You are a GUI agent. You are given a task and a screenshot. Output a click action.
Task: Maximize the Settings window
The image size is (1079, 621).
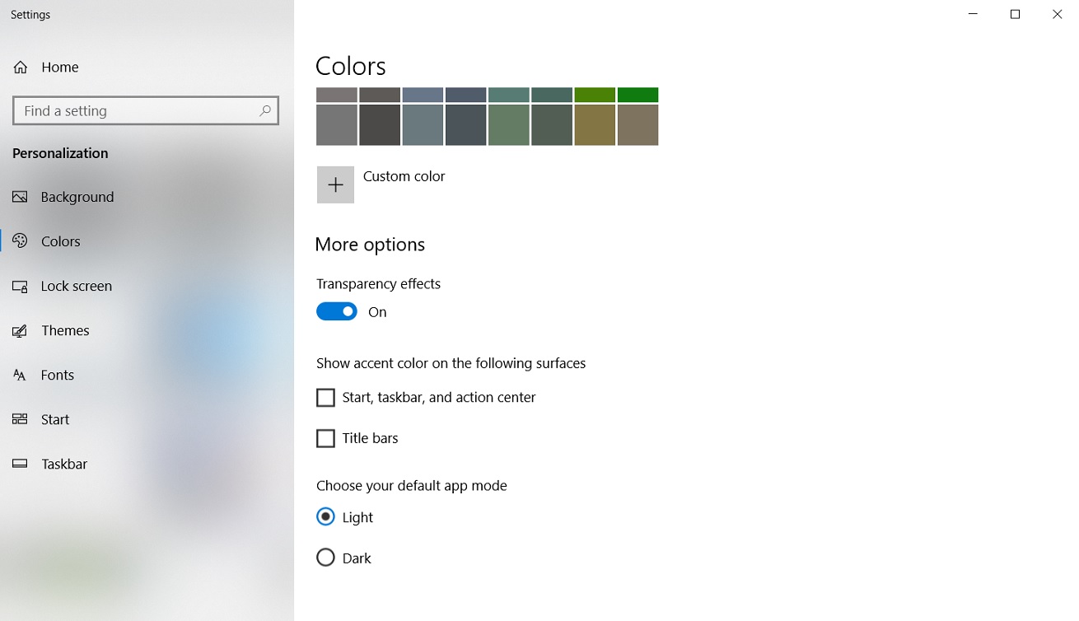(1015, 14)
